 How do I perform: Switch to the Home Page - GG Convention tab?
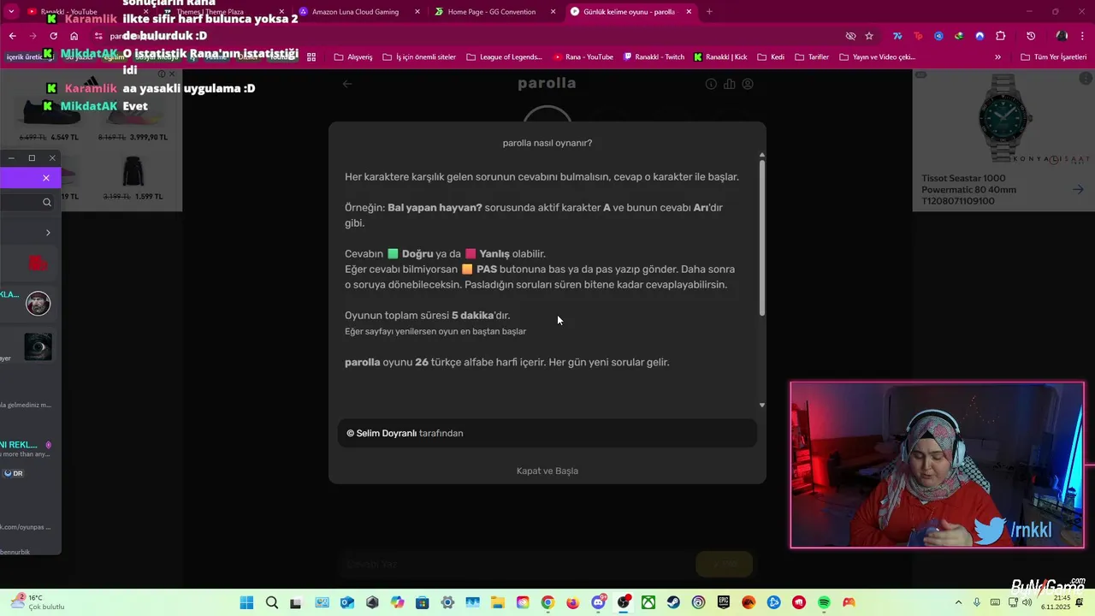492,12
